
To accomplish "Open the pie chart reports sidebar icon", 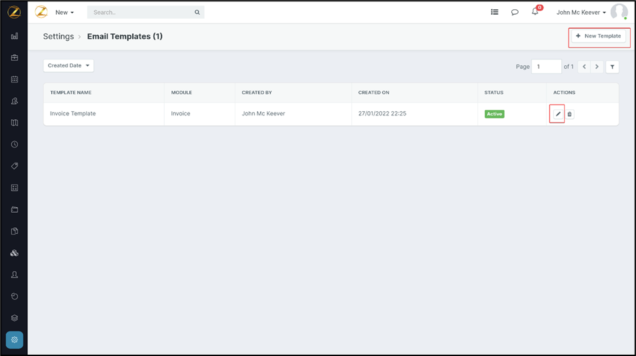I will (15, 297).
